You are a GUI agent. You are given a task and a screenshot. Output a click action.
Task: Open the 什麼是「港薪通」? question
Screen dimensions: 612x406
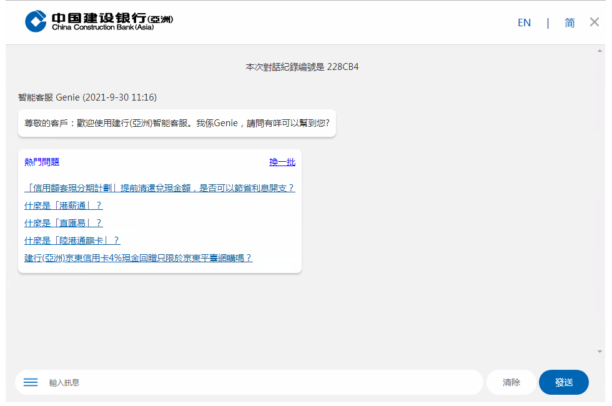[x=63, y=205]
